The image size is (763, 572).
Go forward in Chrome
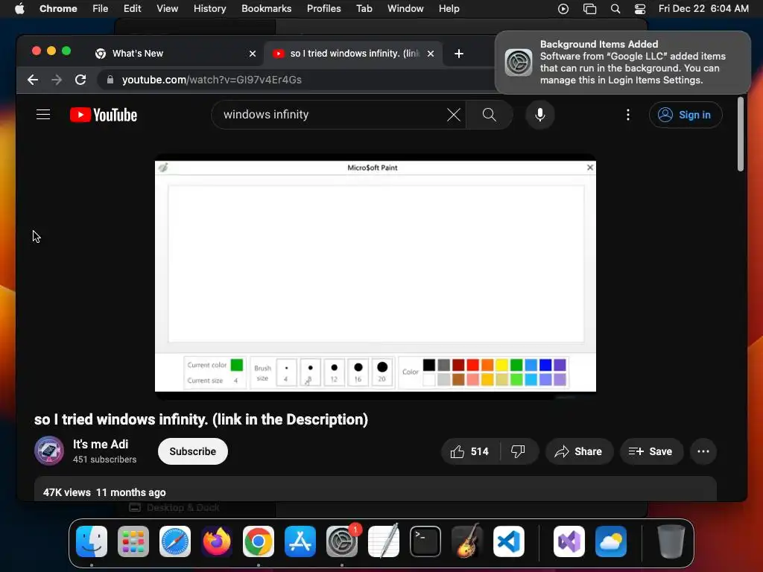point(57,80)
